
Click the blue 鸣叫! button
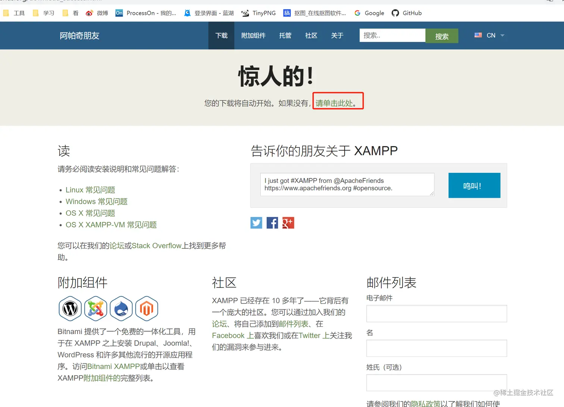tap(474, 185)
